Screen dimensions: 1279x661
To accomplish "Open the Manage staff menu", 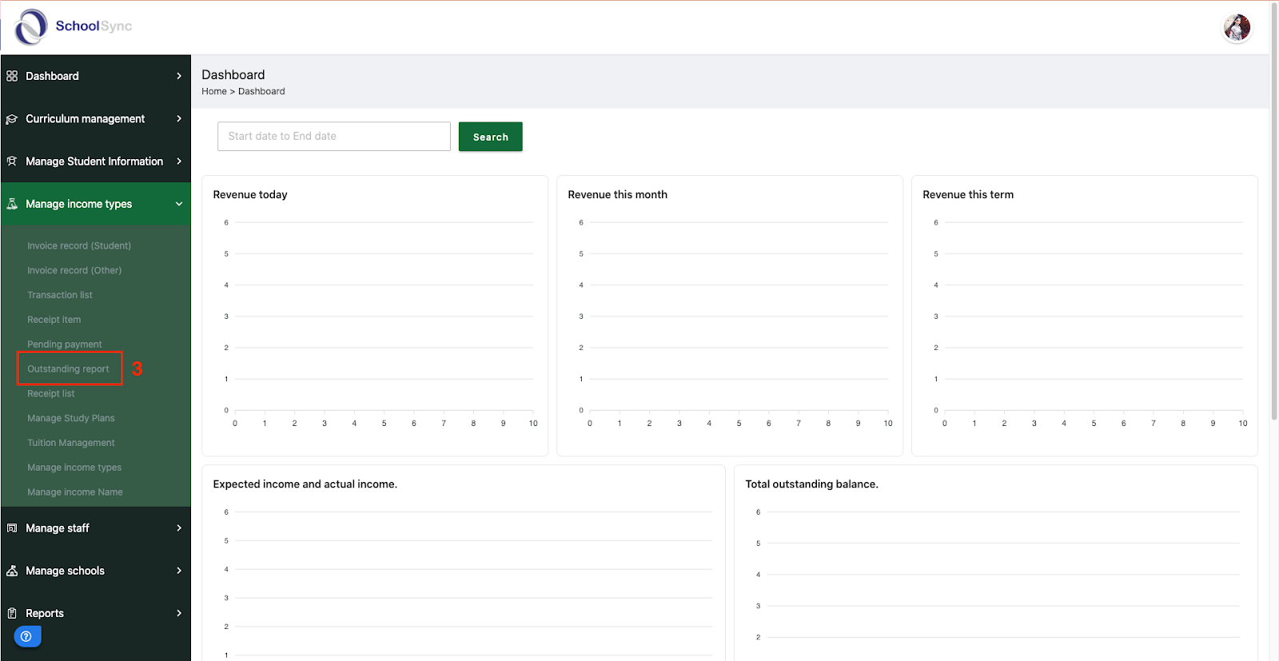I will pyautogui.click(x=96, y=528).
